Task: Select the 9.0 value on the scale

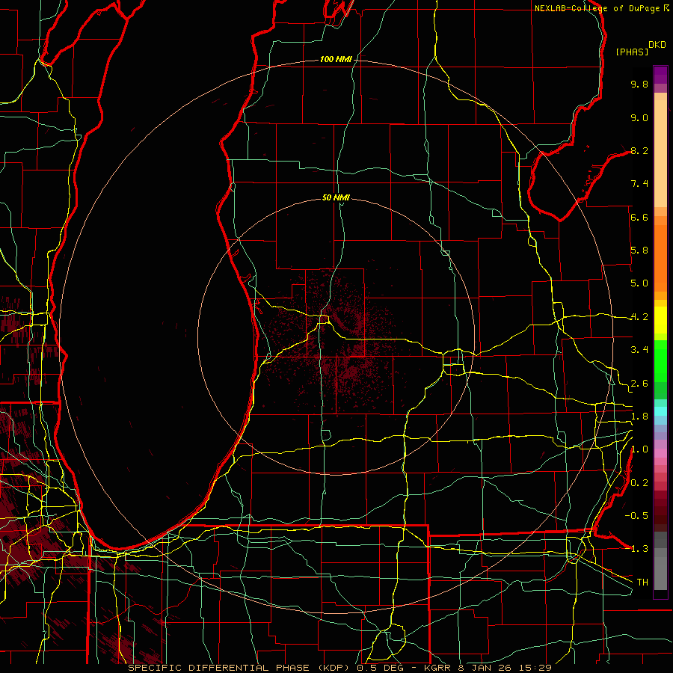Action: point(639,118)
